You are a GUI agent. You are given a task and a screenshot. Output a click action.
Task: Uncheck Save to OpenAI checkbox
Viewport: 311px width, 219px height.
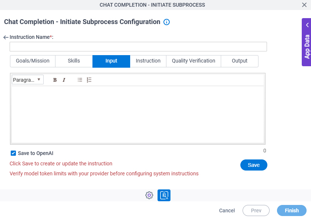(13, 153)
